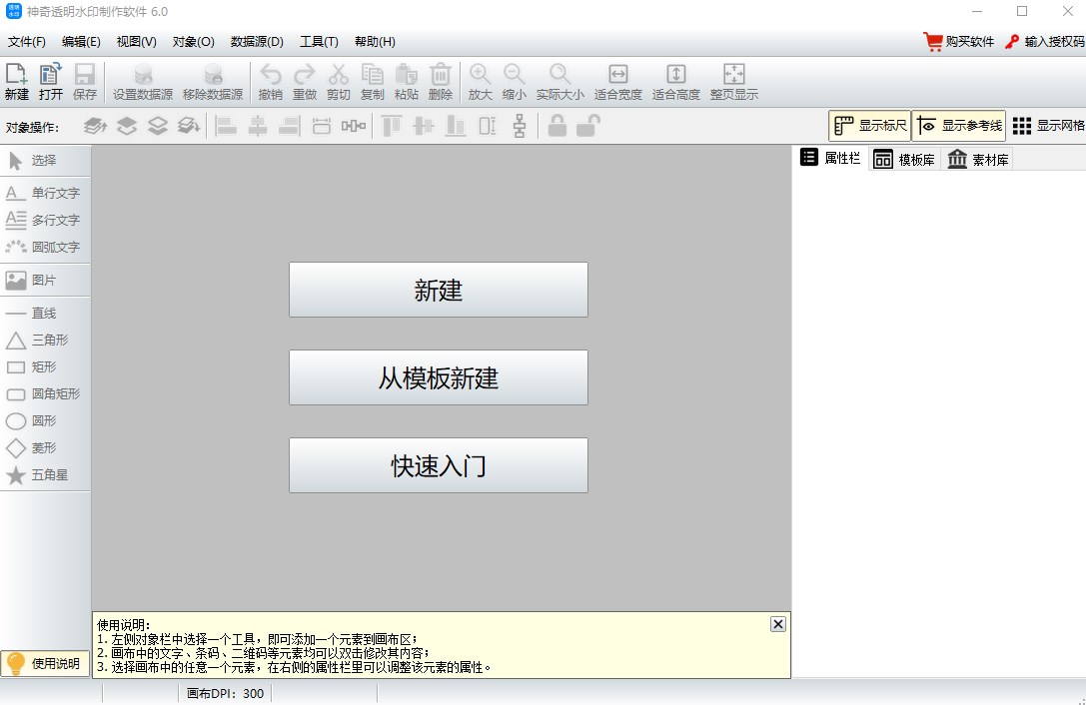Open the 文件(F) menu
Image resolution: width=1086 pixels, height=705 pixels.
coord(25,41)
